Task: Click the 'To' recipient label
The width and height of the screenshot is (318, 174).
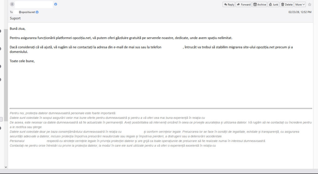Action: (x=11, y=12)
